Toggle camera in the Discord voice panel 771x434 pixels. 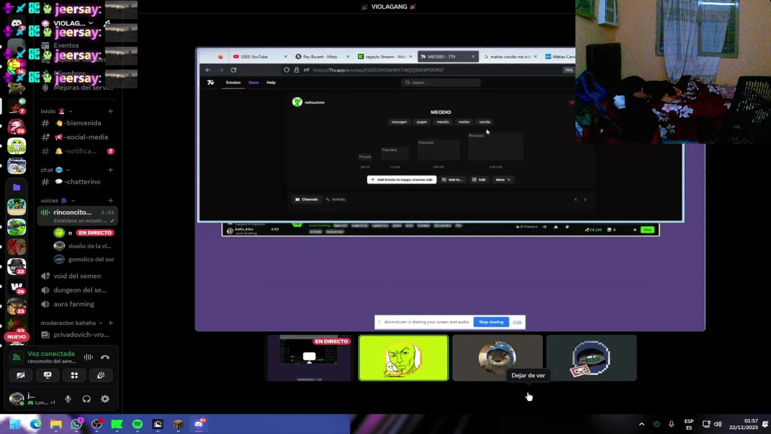(20, 375)
